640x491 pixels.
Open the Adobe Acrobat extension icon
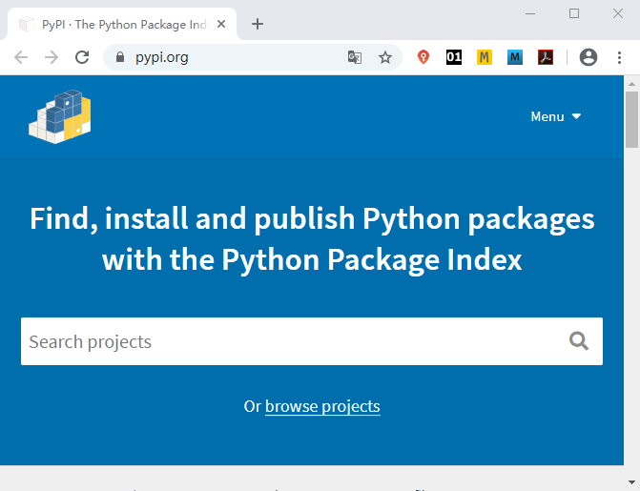coord(546,57)
